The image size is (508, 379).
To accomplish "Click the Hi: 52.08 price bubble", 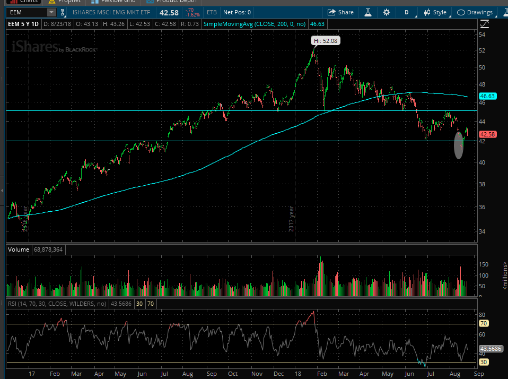I will pyautogui.click(x=325, y=41).
